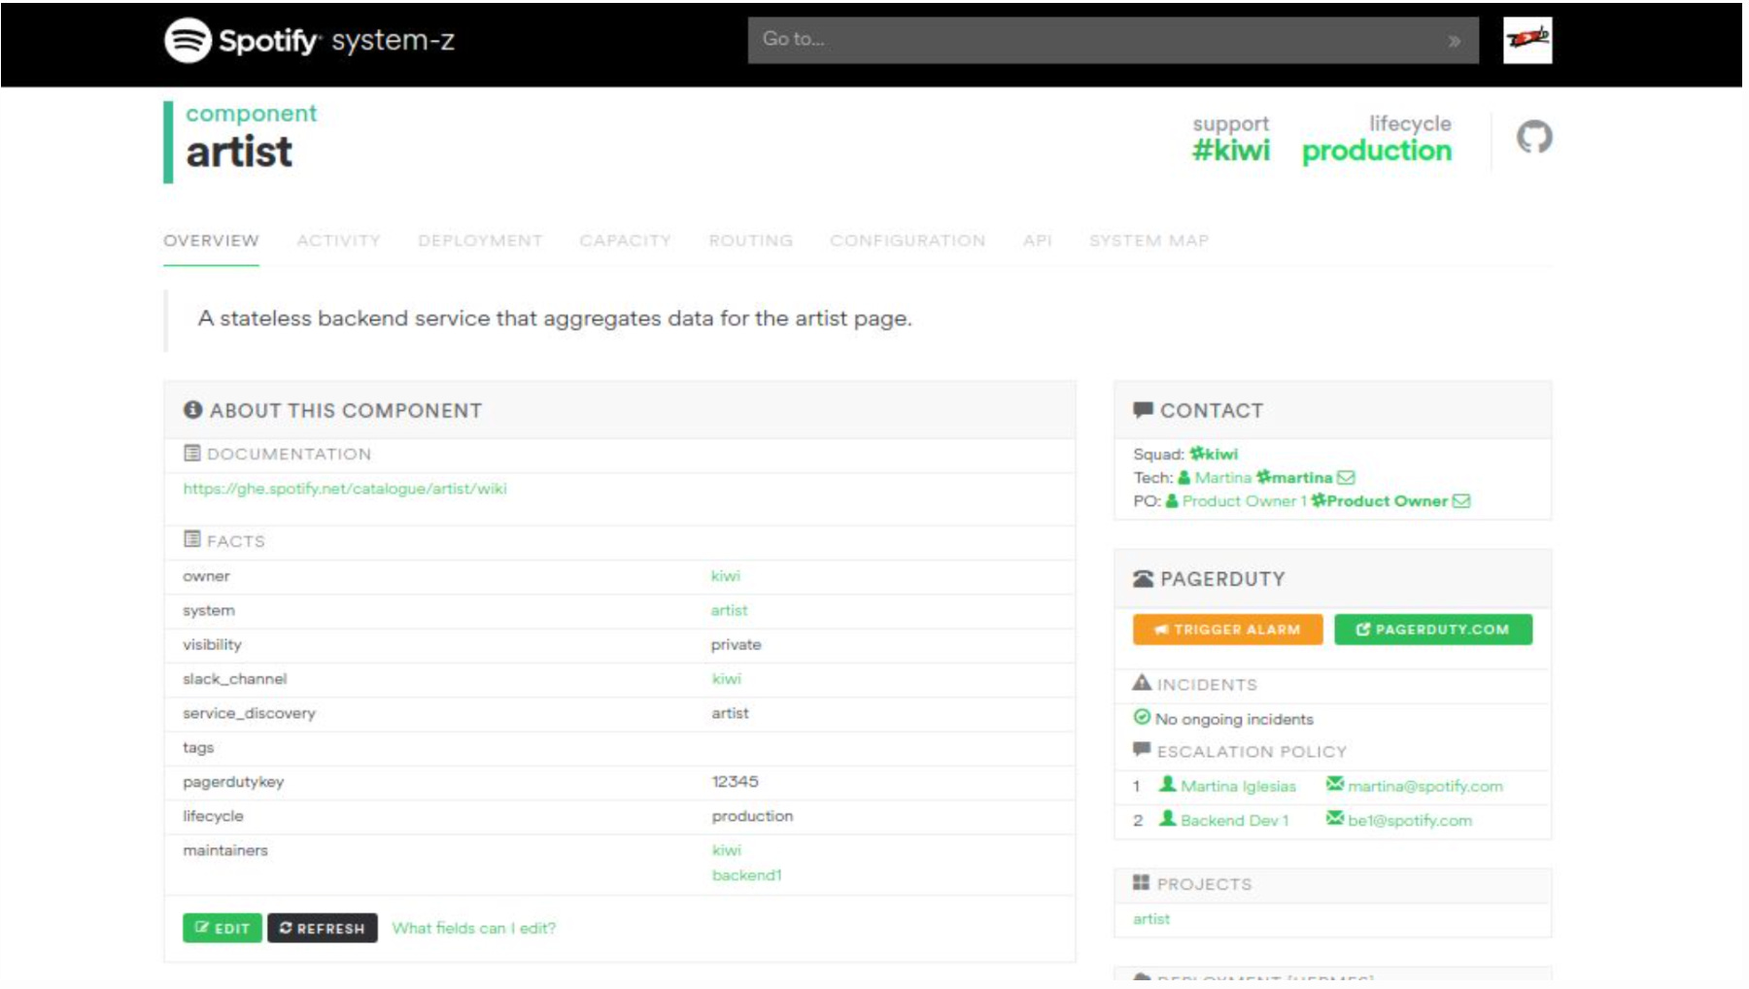This screenshot has width=1749, height=989.
Task: Open the Configuration tab
Action: [908, 240]
